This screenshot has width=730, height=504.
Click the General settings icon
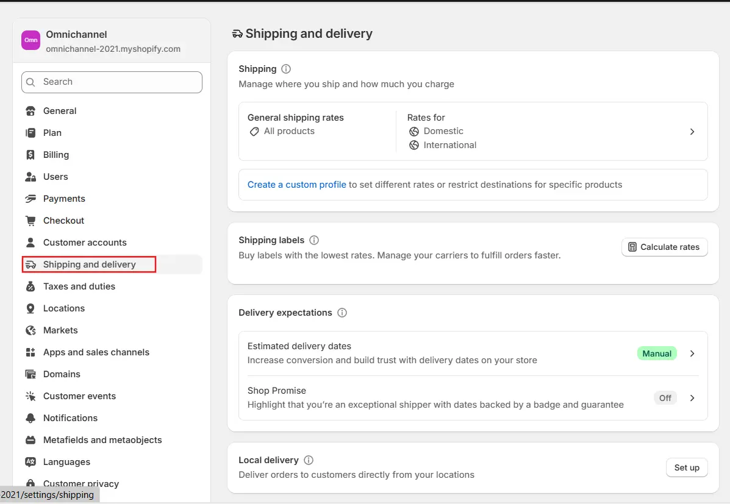point(30,110)
